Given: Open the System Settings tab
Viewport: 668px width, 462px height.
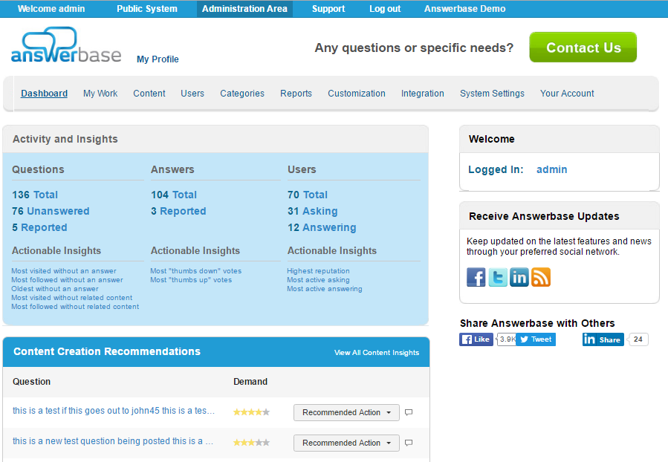Looking at the screenshot, I should pos(492,94).
